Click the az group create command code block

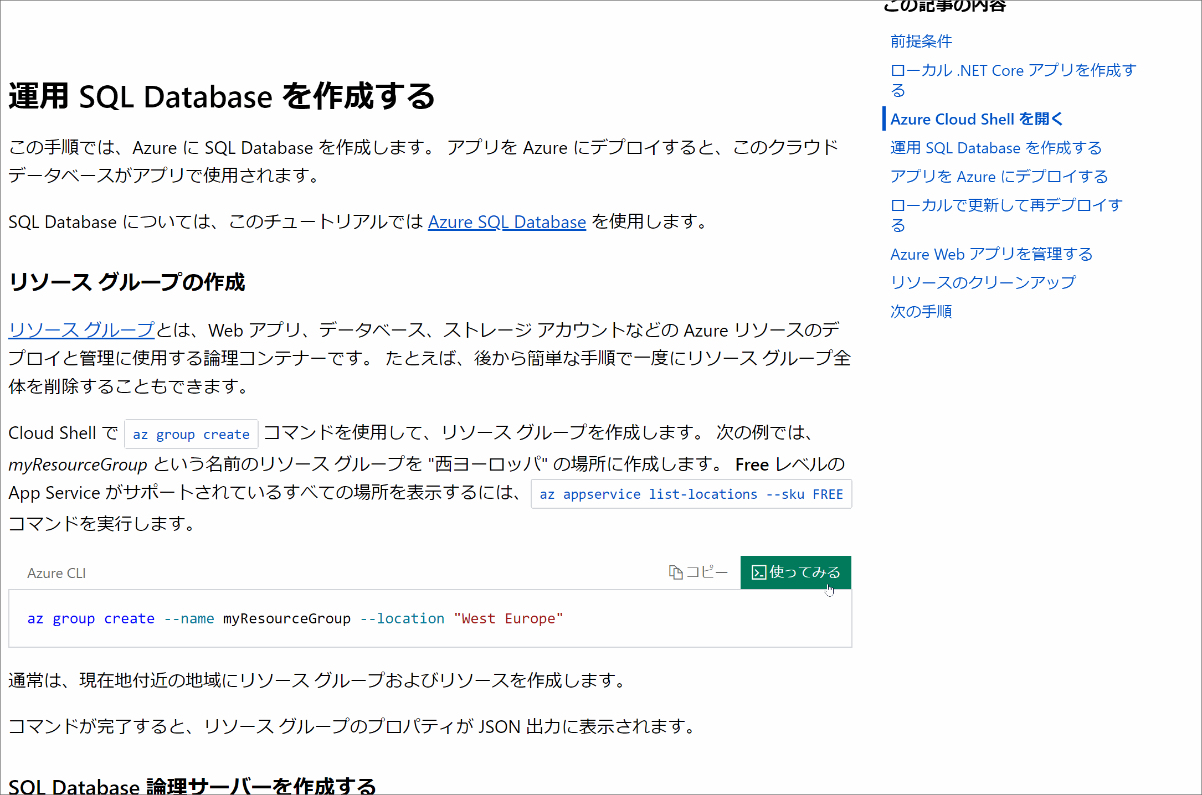coord(430,618)
